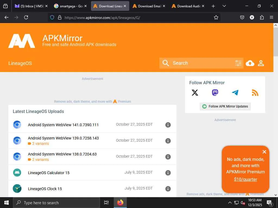Viewport: 278px width, 208px height.
Task: Open Task View on the taskbar
Action: pyautogui.click(x=106, y=203)
